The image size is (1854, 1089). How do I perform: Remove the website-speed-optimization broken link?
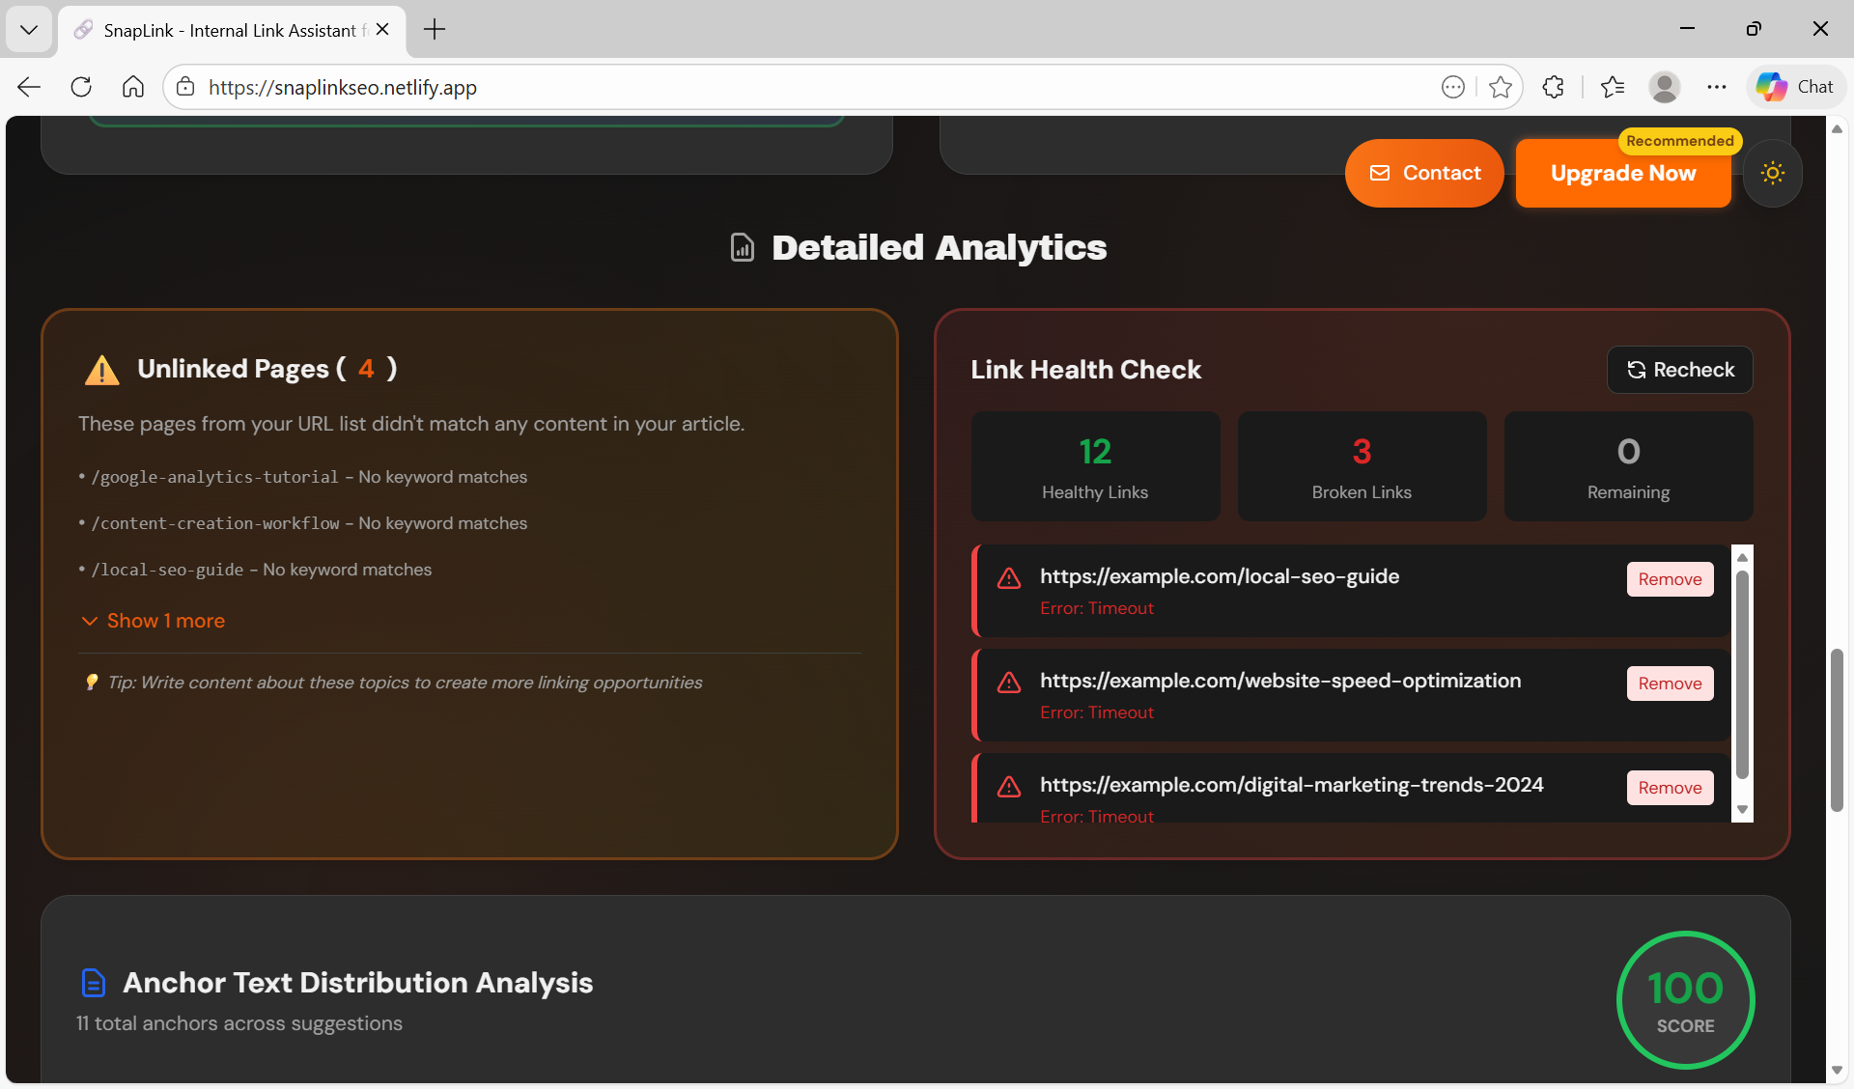click(1671, 684)
